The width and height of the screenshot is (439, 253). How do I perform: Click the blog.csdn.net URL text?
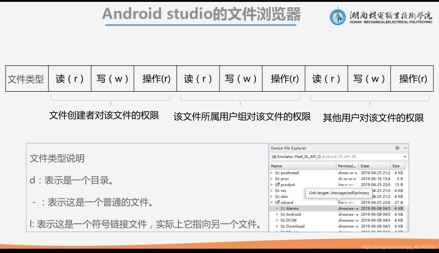tap(398, 247)
